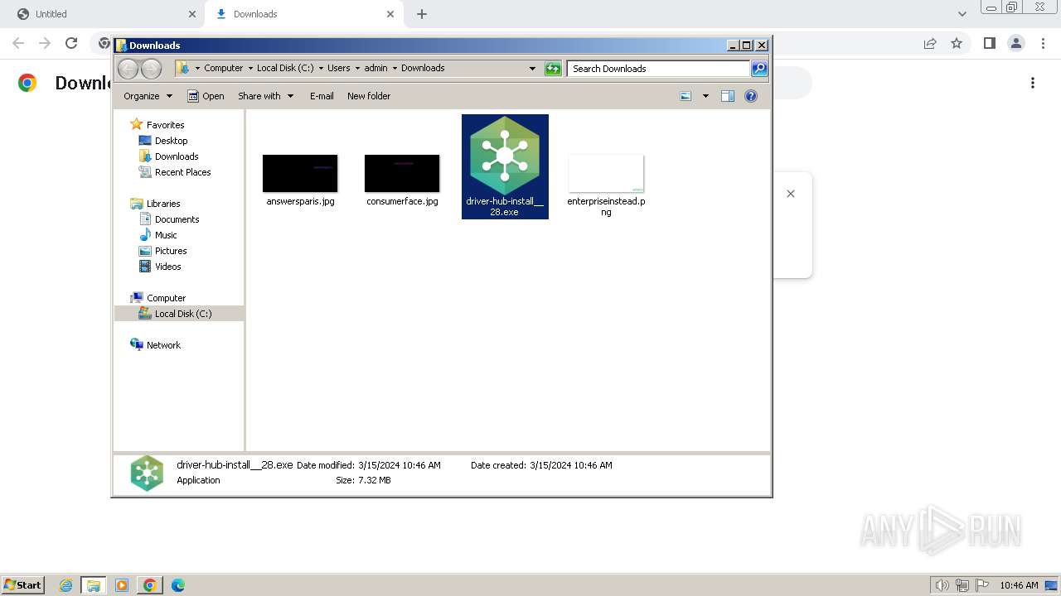The image size is (1061, 596).
Task: Create a New folder
Action: [x=369, y=96]
